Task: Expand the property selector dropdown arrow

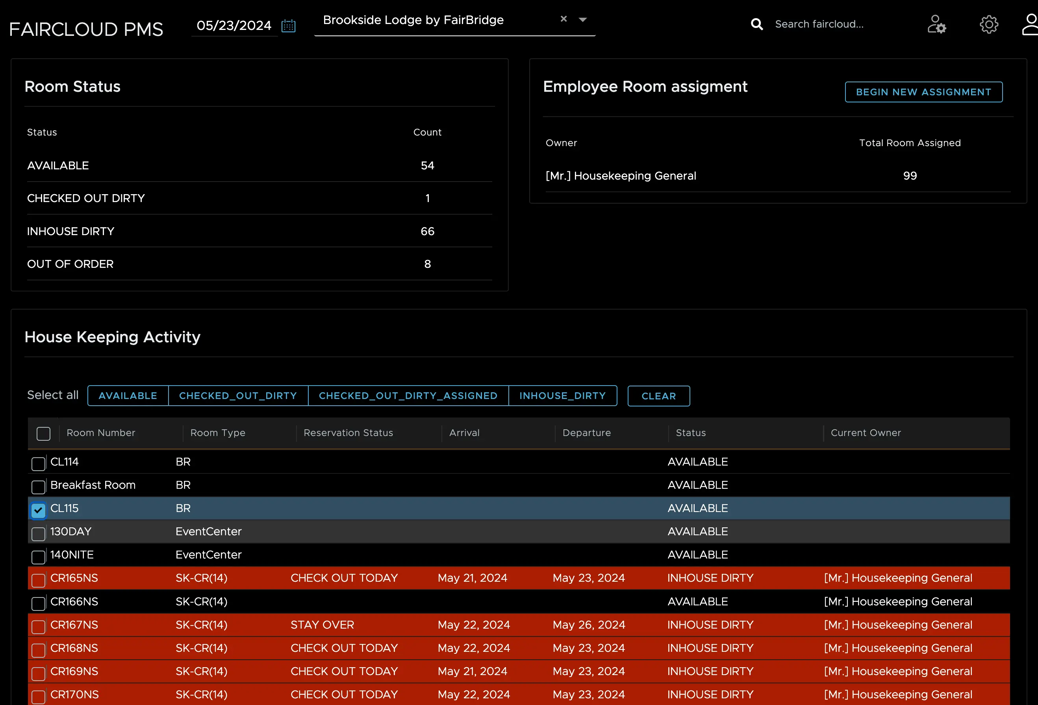Action: pos(582,20)
